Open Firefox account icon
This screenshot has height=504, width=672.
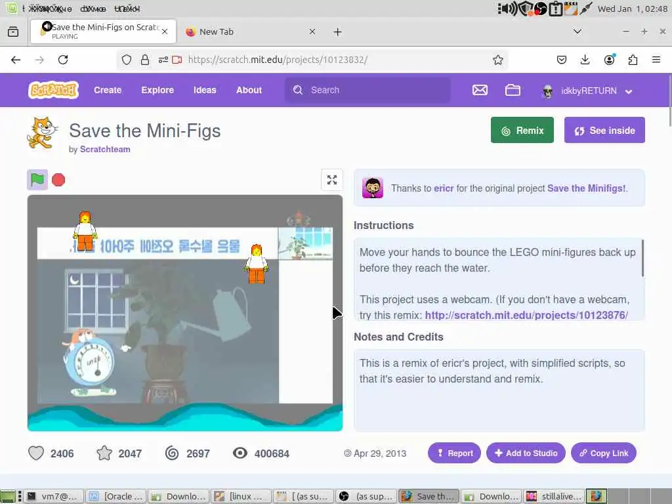click(609, 60)
